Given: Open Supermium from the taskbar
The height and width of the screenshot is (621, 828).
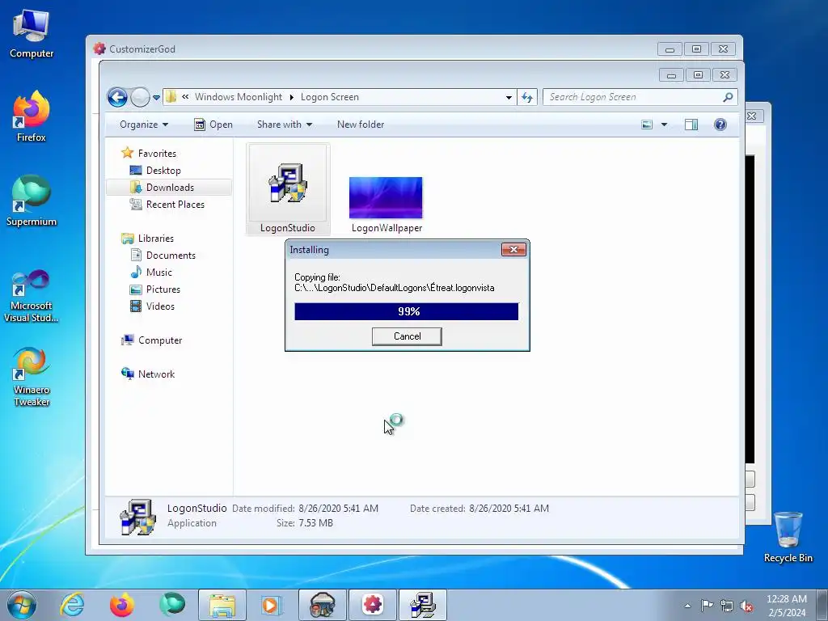Looking at the screenshot, I should (172, 605).
